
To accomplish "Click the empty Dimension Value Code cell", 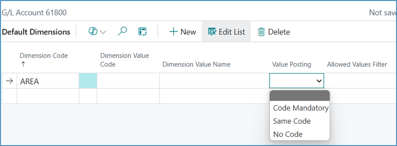I will pyautogui.click(x=128, y=81).
